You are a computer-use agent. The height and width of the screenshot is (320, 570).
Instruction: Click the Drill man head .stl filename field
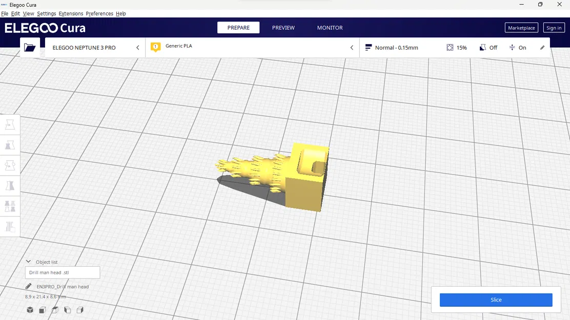coord(62,272)
